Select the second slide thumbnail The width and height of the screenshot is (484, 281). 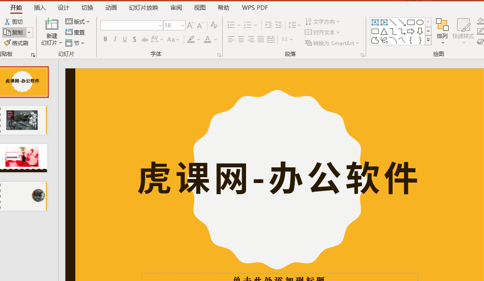click(x=25, y=119)
